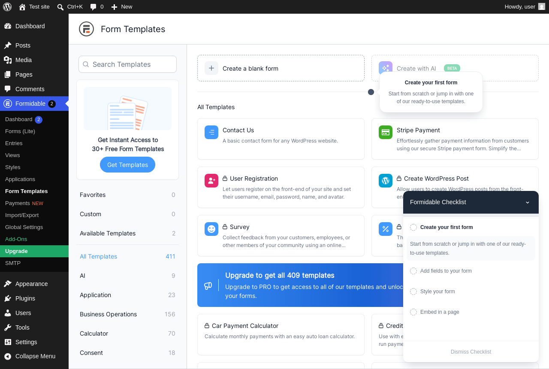Click the Dashboard gauge icon in sidebar
The image size is (549, 369).
8,26
